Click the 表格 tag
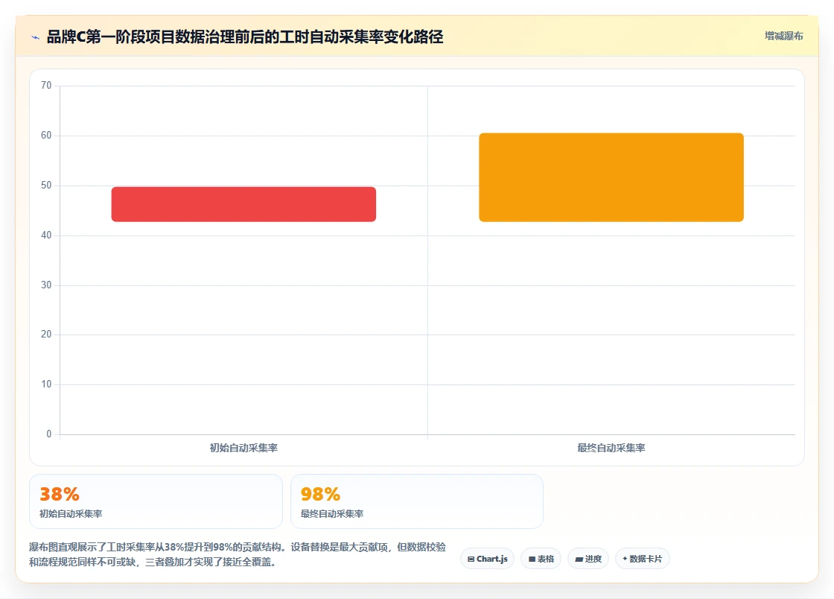Image resolution: width=834 pixels, height=599 pixels. click(541, 559)
